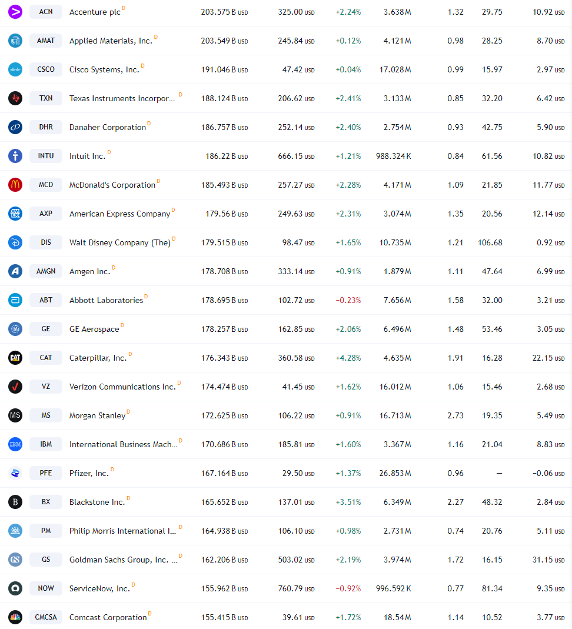The width and height of the screenshot is (572, 629).
Task: Click the Verizon checkmark logo icon
Action: 15,387
